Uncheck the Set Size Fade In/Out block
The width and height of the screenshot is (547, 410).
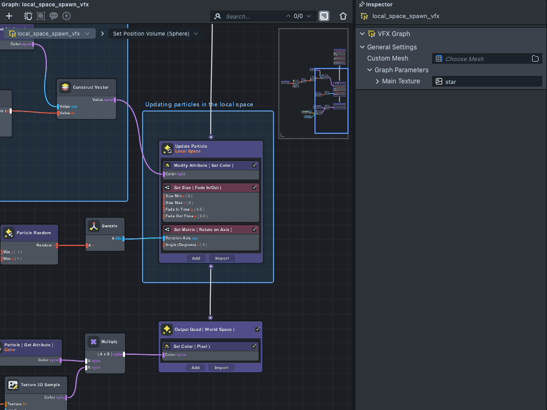click(255, 187)
